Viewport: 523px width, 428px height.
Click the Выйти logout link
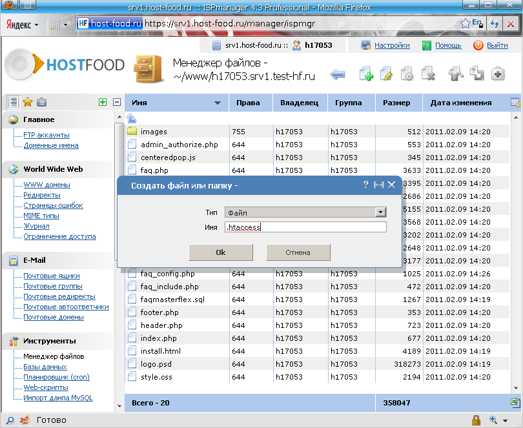(497, 45)
